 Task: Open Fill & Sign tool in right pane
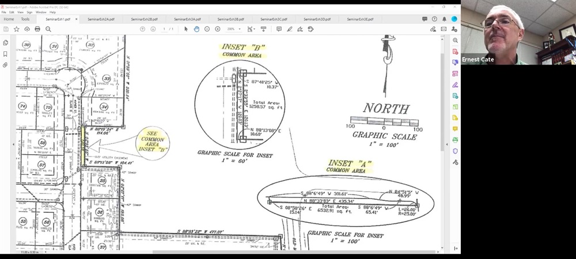tap(455, 85)
